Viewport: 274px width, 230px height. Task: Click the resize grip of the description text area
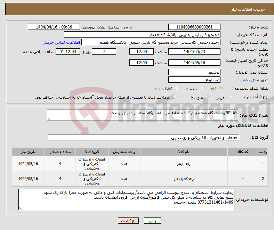pyautogui.click(x=49, y=119)
